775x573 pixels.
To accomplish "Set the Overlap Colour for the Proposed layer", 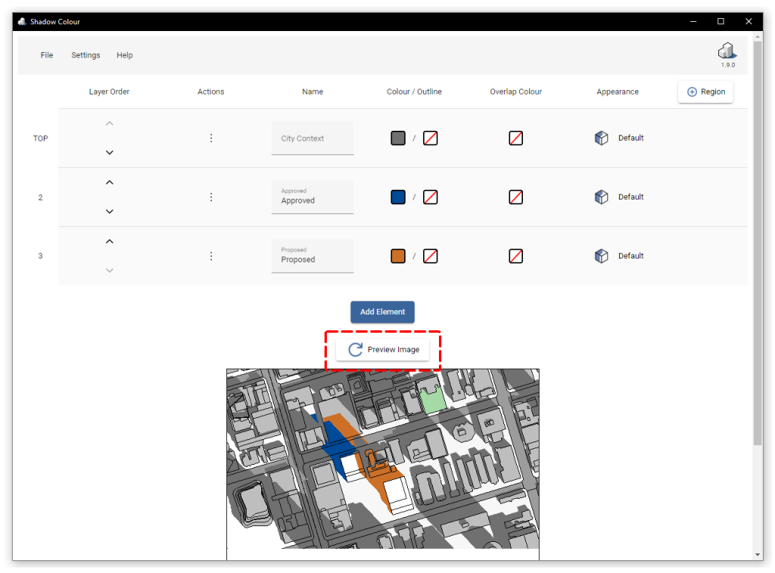I will [515, 256].
